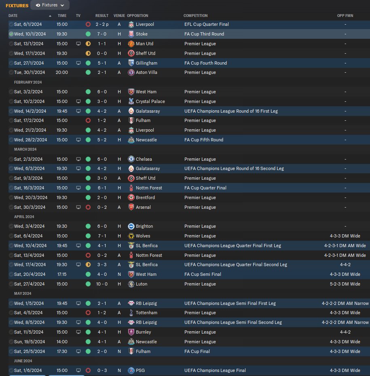
Task: Open the 10 - 0 result against Luton
Action: [102, 284]
